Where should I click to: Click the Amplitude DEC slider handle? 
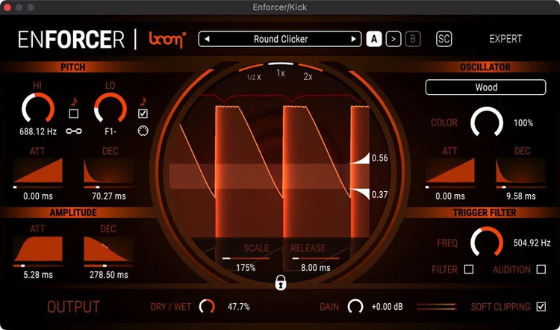[x=105, y=265]
